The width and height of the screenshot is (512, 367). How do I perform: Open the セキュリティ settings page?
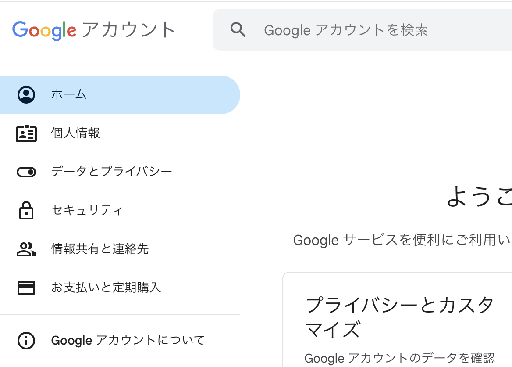[x=87, y=210]
